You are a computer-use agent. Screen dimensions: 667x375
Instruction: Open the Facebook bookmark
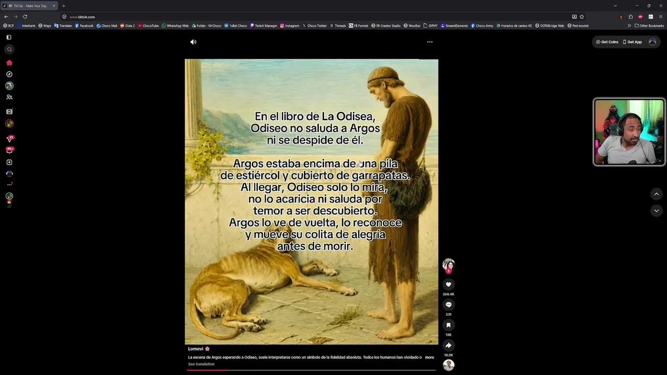coord(84,26)
